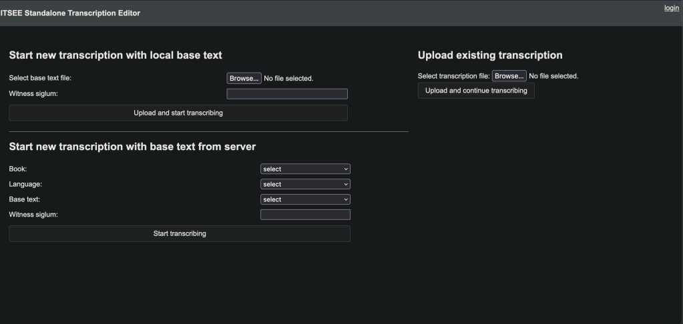This screenshot has height=324, width=683.
Task: Focus the Witness siglum field above Upload and start transcribing
Action: [287, 94]
